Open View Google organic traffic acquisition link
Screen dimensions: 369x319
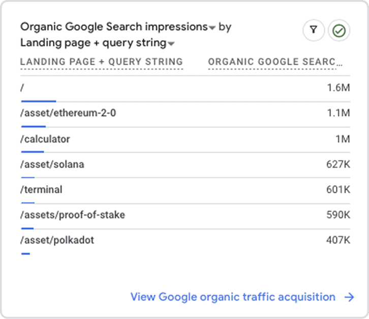click(x=233, y=297)
